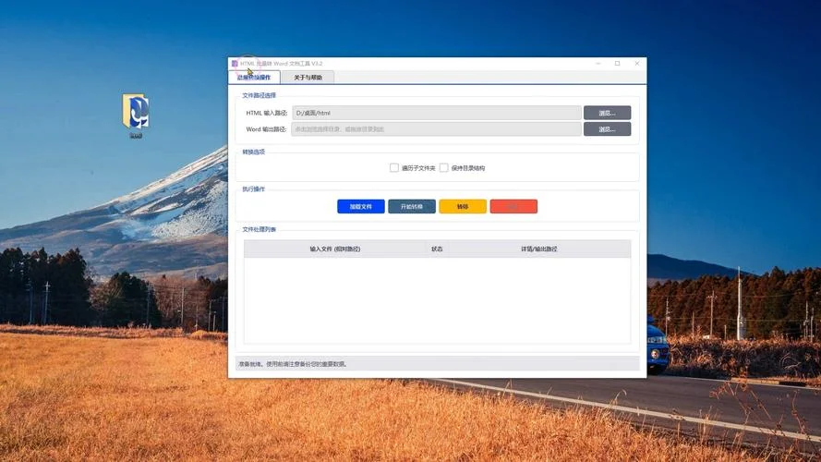Click the yellow 暂停 button
Viewport: 821px width, 462px height.
463,206
